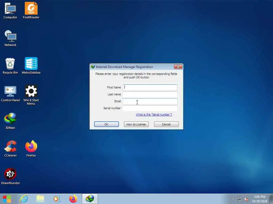Viewport: 273px width, 204px height.
Task: Show hidden system tray icons
Action: pyautogui.click(x=233, y=199)
